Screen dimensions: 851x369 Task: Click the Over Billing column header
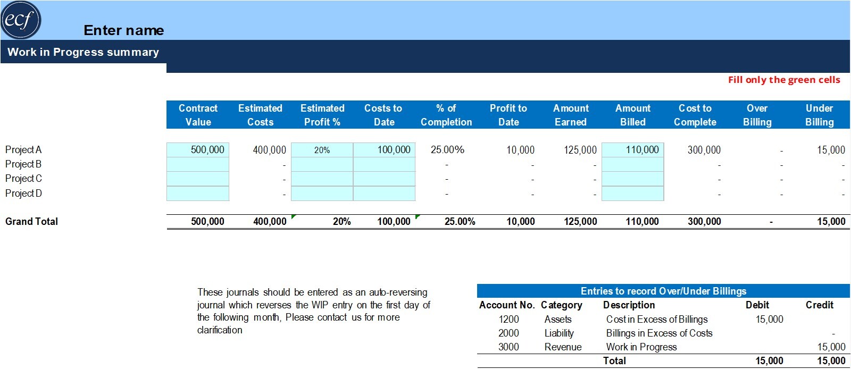[x=757, y=115]
